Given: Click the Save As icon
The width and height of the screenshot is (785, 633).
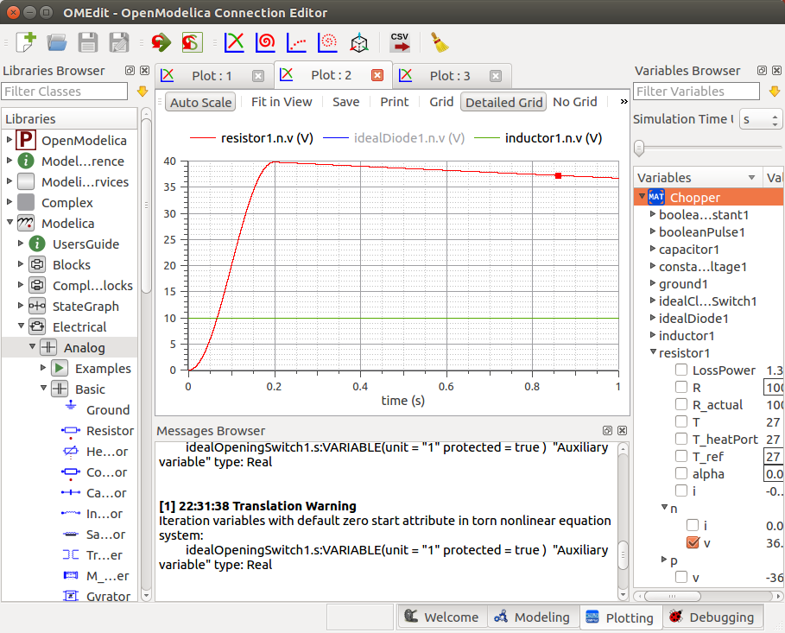Looking at the screenshot, I should pos(119,42).
